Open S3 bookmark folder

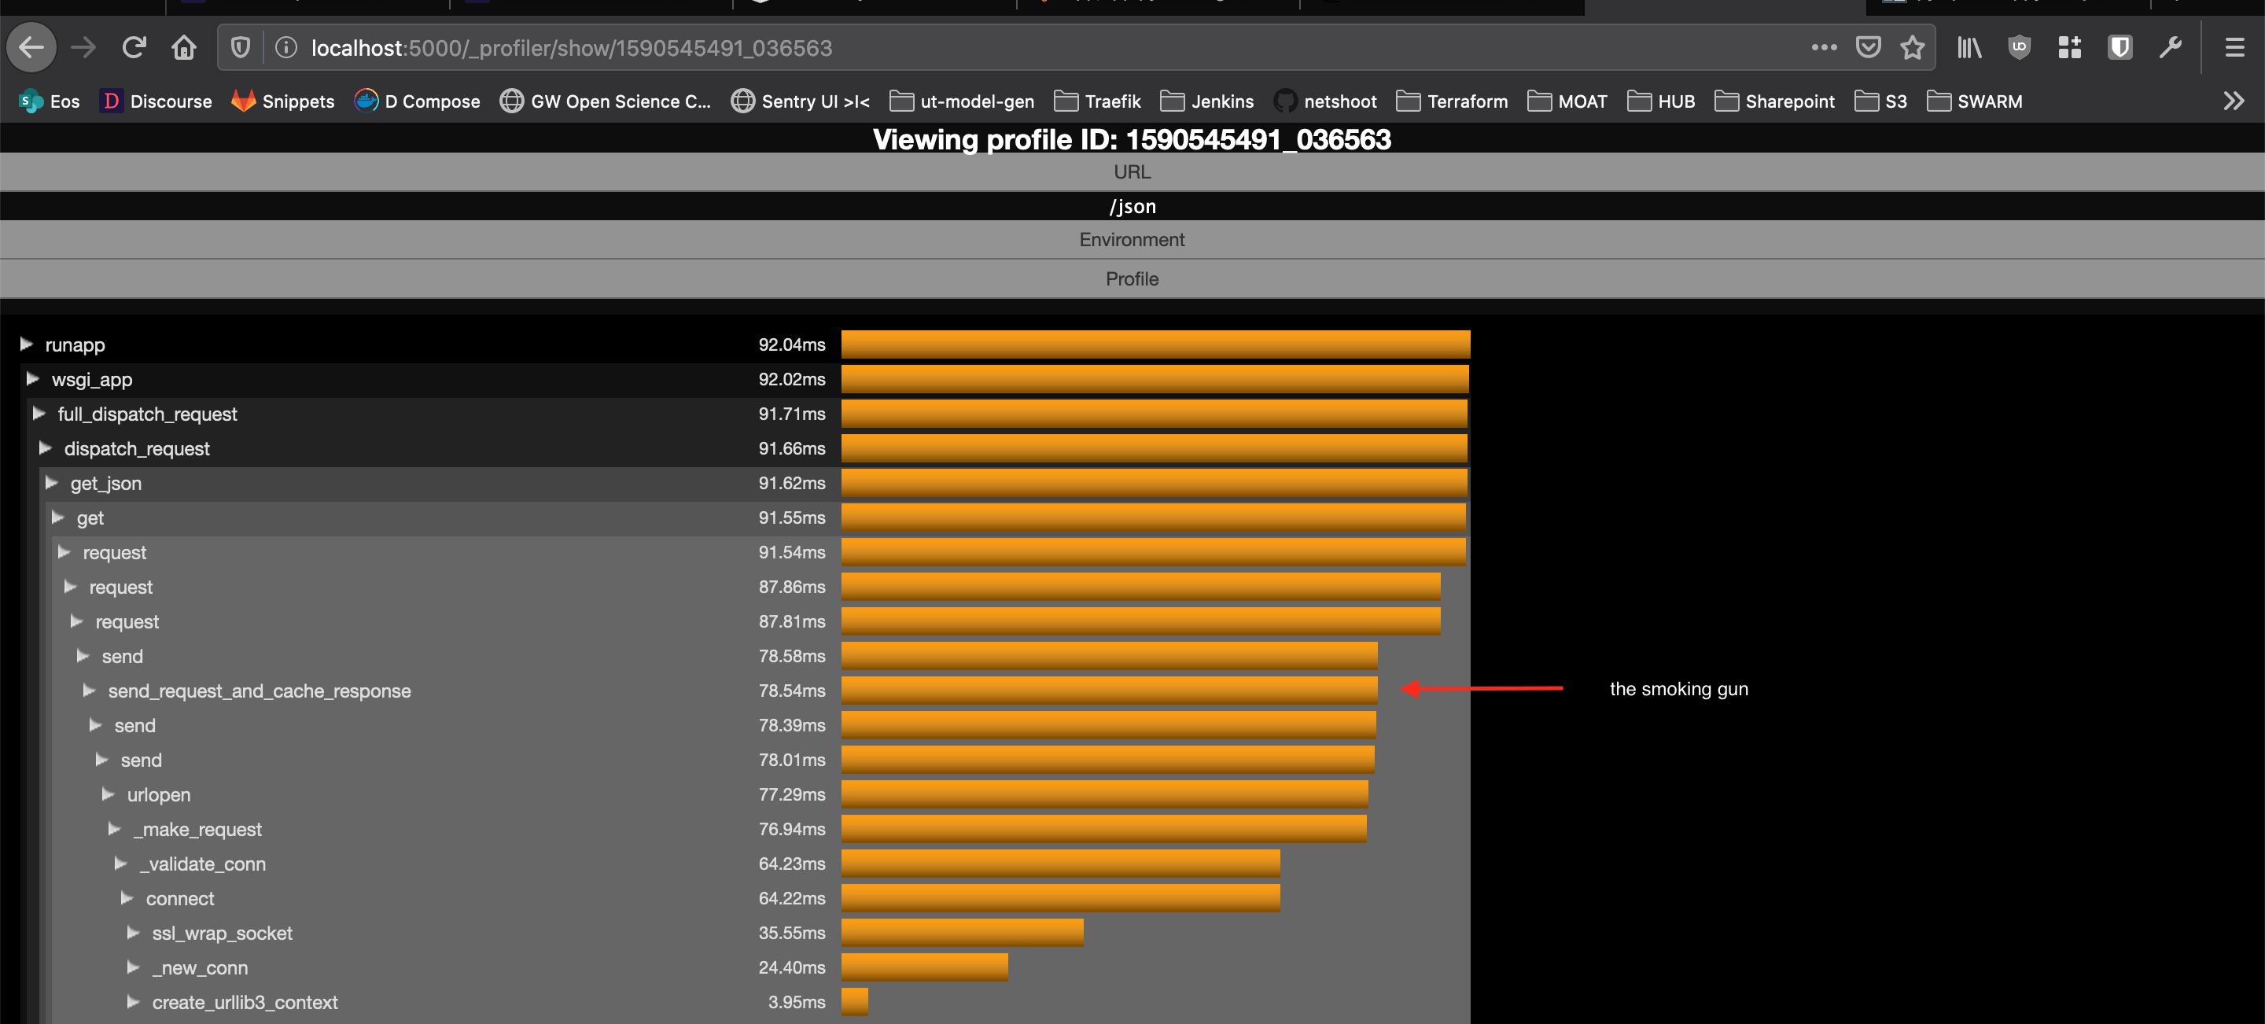[1880, 101]
